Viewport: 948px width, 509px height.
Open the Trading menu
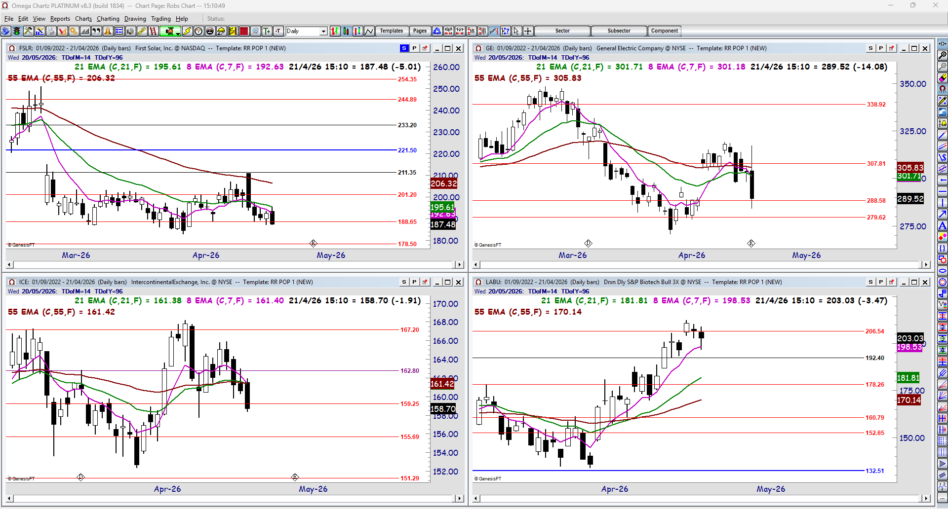coord(161,19)
